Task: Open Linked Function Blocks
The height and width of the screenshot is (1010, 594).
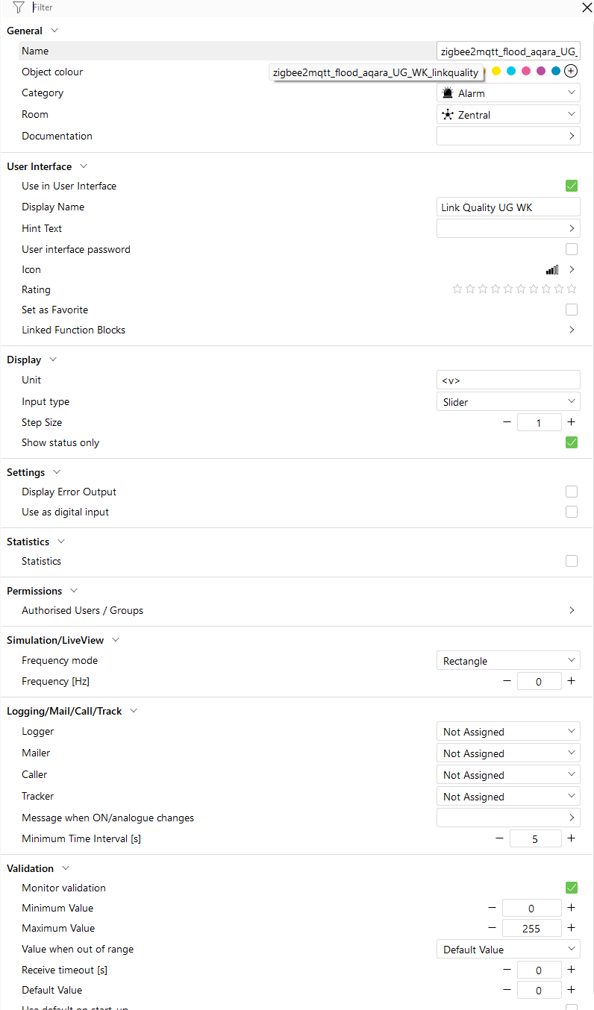Action: [x=572, y=330]
